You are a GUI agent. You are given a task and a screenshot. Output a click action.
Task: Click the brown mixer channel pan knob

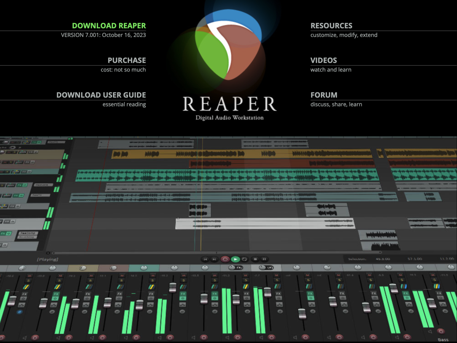(113, 268)
